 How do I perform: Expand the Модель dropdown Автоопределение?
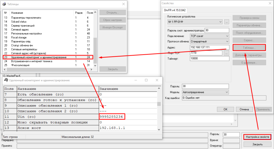pyautogui.click(x=226, y=92)
